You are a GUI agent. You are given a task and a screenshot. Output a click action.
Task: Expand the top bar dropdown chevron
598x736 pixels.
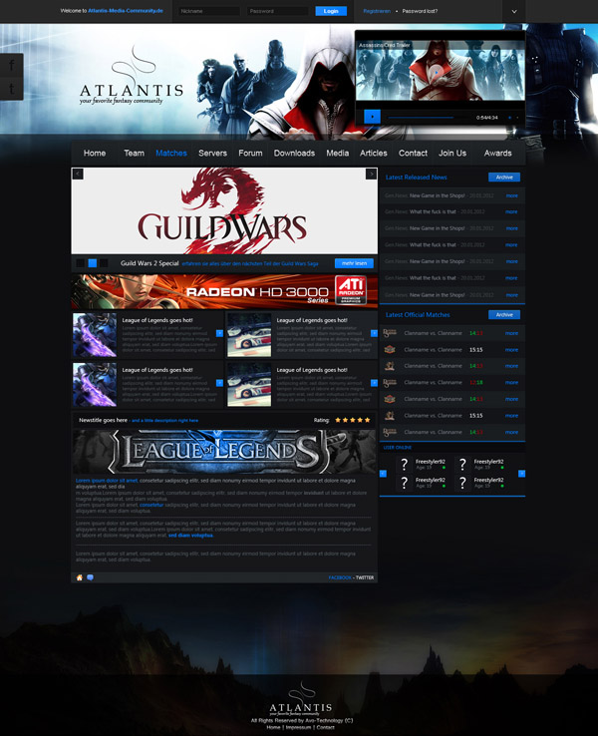[514, 11]
